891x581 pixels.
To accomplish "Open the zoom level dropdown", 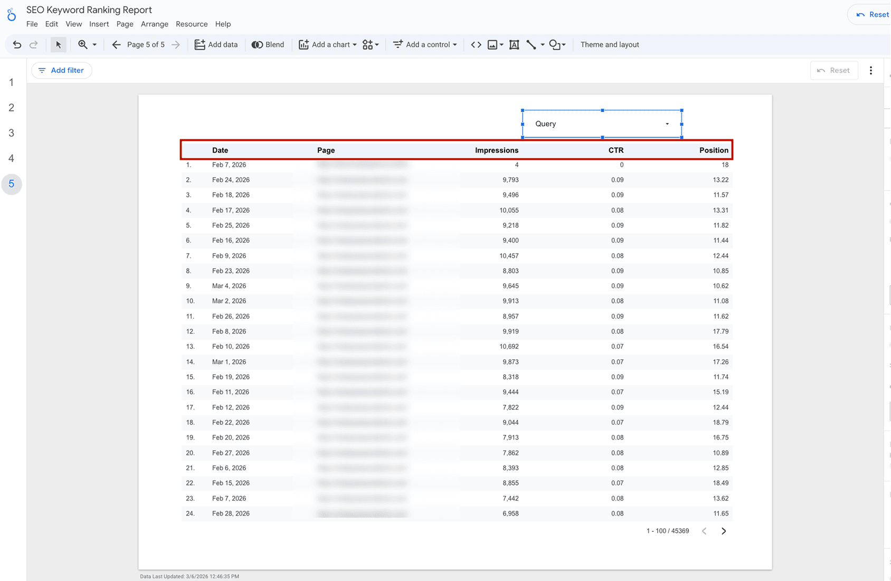I will point(95,44).
